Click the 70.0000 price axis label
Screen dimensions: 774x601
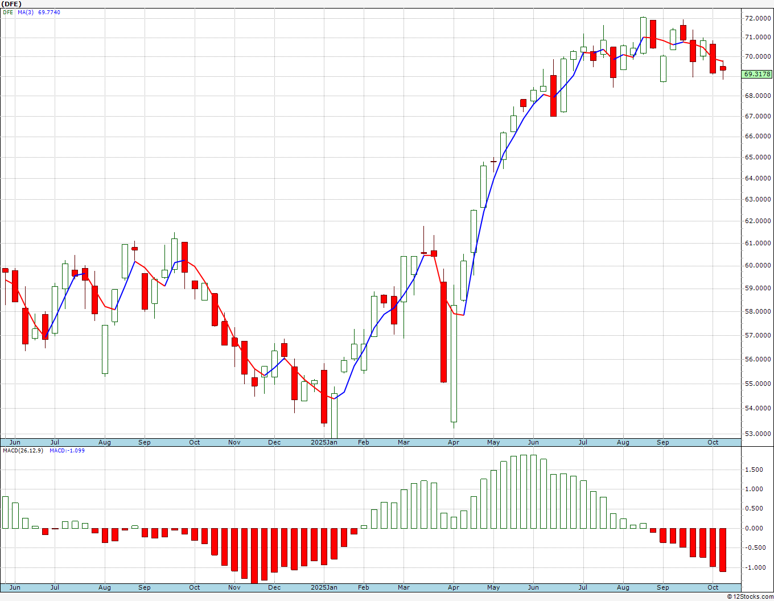point(758,57)
